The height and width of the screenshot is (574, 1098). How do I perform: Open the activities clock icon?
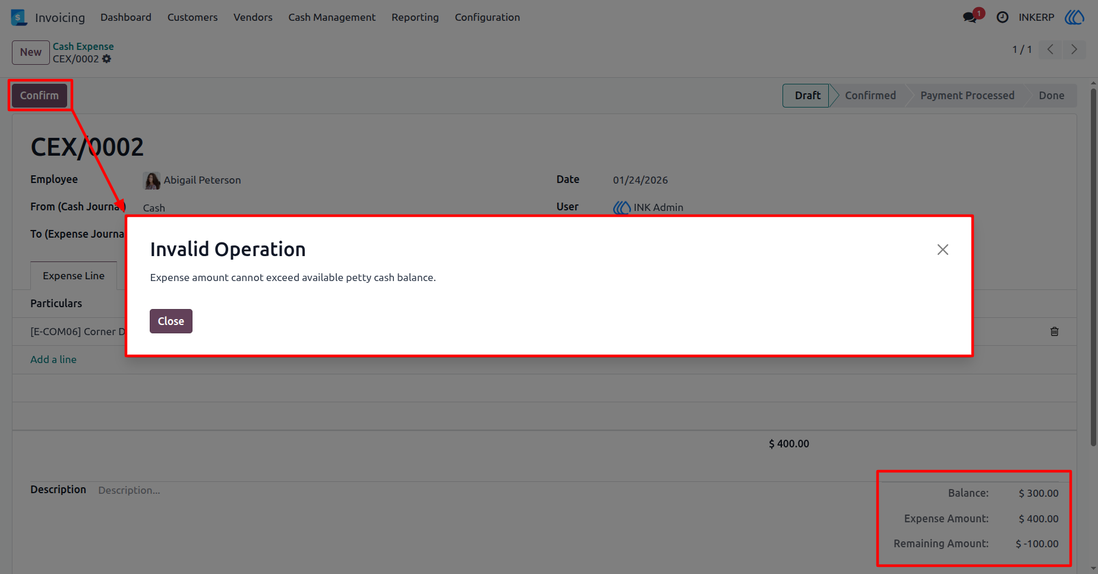[1002, 17]
